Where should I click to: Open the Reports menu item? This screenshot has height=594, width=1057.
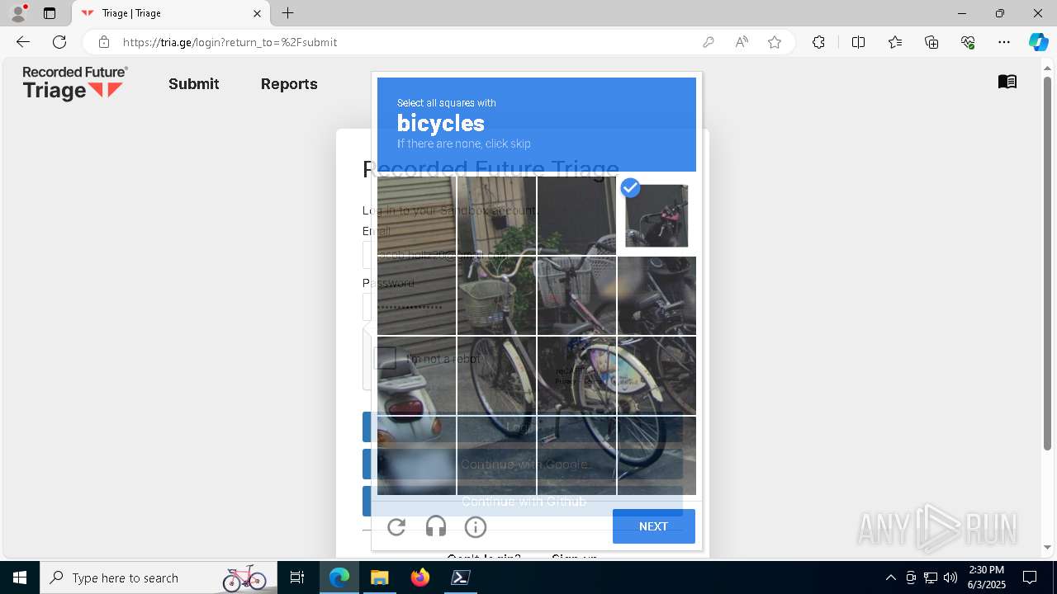click(x=289, y=83)
